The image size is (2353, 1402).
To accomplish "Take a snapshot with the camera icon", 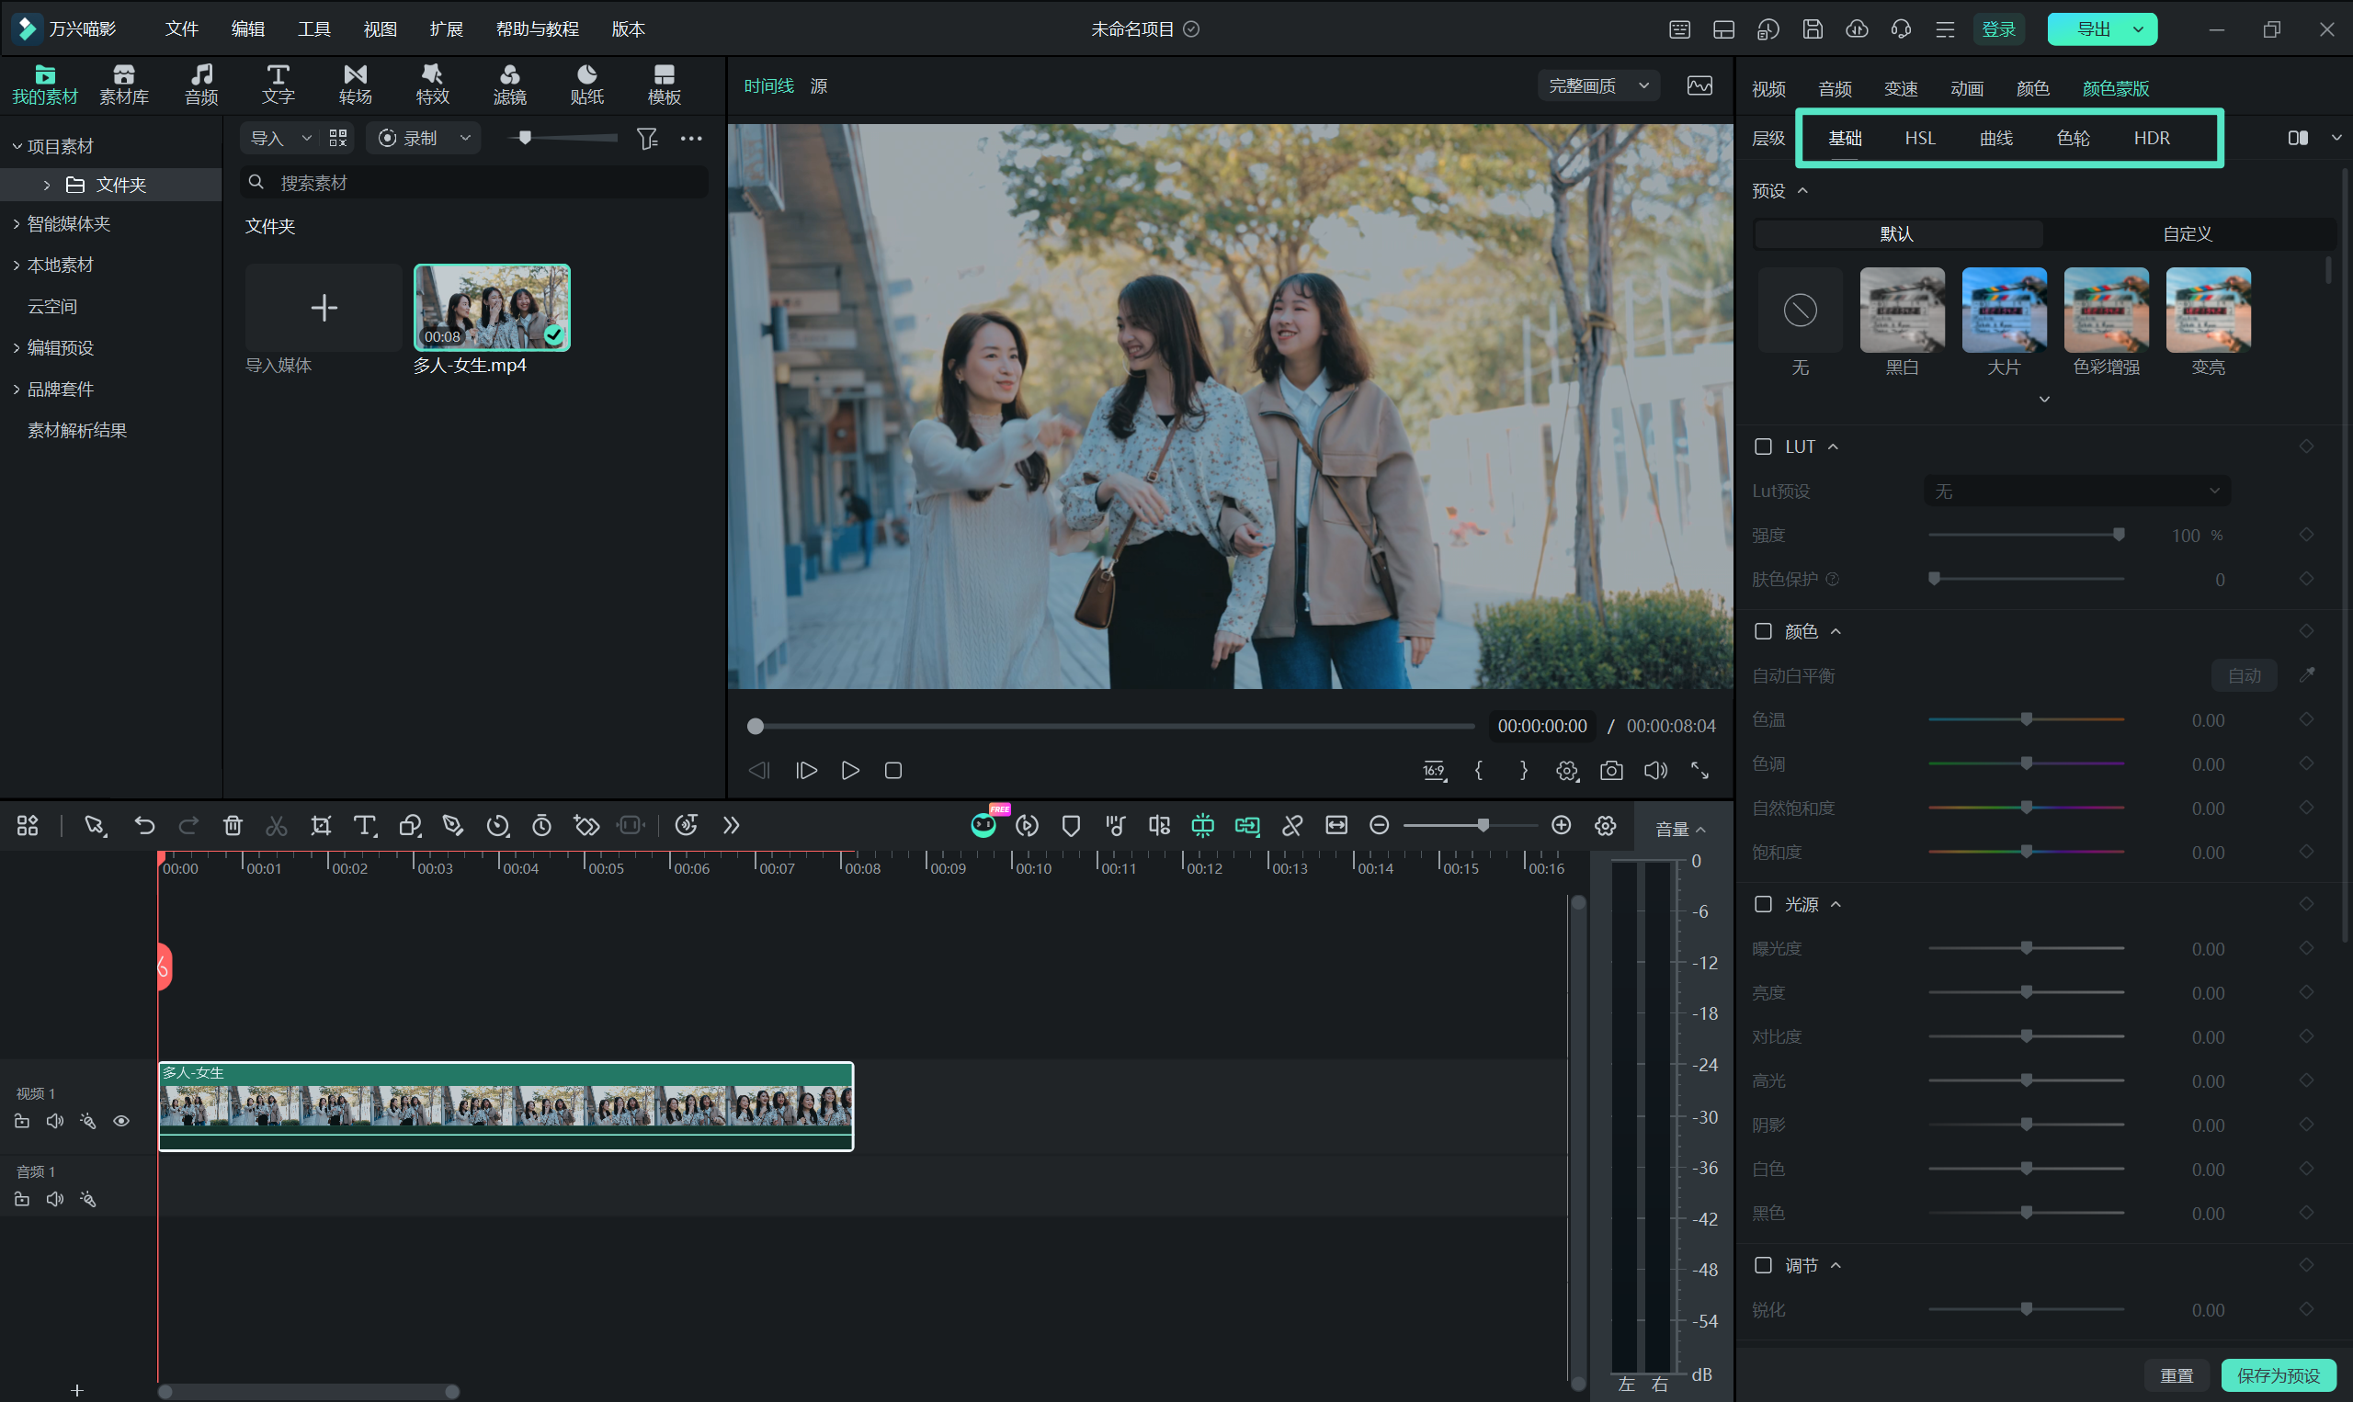I will pos(1611,771).
